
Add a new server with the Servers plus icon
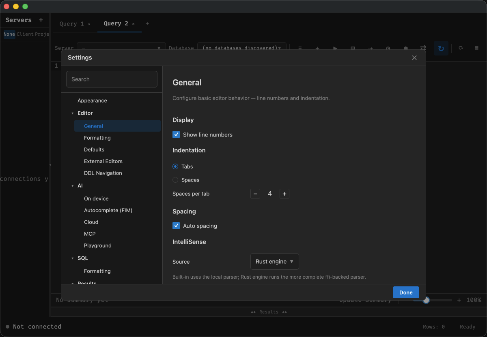click(x=41, y=20)
